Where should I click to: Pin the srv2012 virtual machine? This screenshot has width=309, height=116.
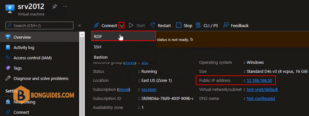pos(54,6)
